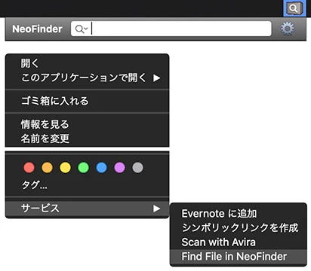Click the NeoFinder menu bar search icon
Screen dimensions: 311x271
[294, 8]
